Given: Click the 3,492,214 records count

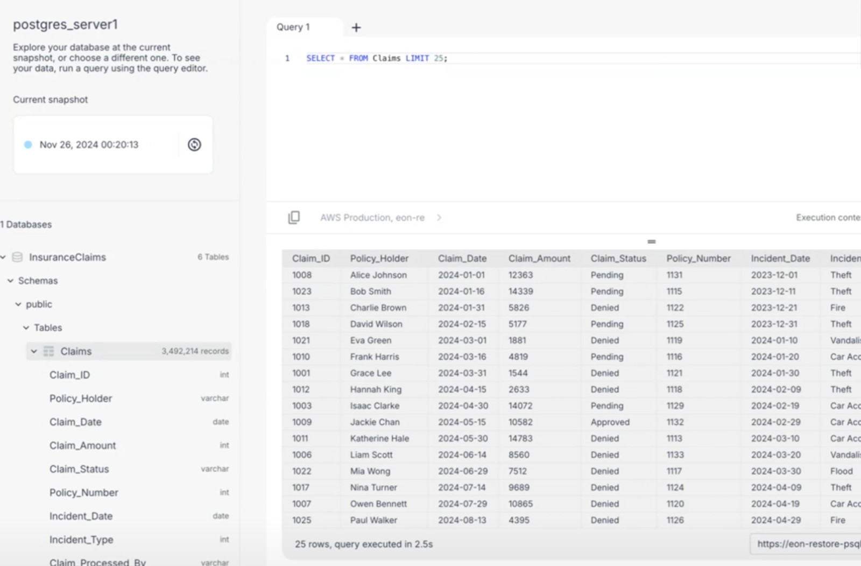Looking at the screenshot, I should 195,351.
